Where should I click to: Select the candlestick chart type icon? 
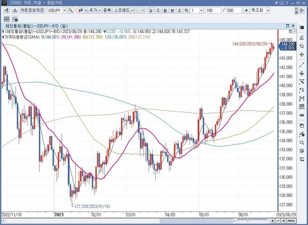(x=81, y=10)
